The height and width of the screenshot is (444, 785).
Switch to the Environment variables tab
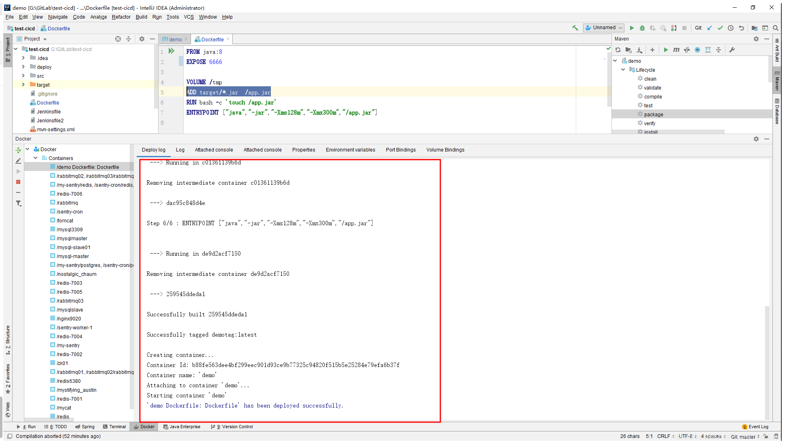(350, 150)
